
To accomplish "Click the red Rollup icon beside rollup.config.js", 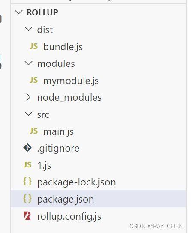I will (x=27, y=215).
